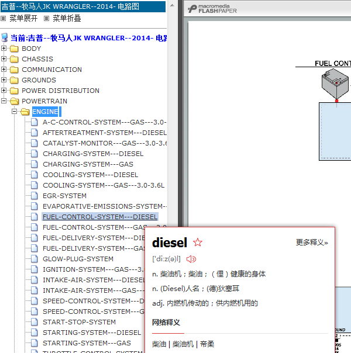Open the current manual title link in blue
The width and height of the screenshot is (351, 353).
(89, 38)
